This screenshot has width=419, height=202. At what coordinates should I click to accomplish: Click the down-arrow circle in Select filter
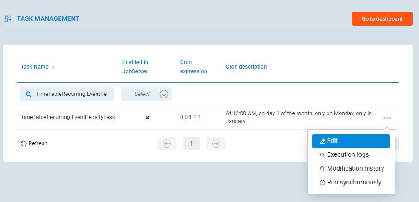164,94
